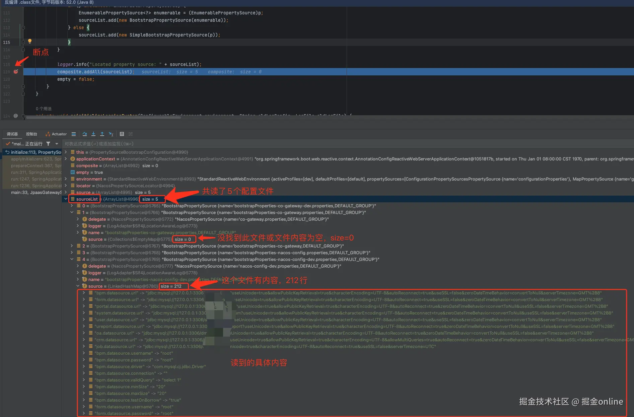Select the prepareContext:367 stack frame

click(32, 165)
